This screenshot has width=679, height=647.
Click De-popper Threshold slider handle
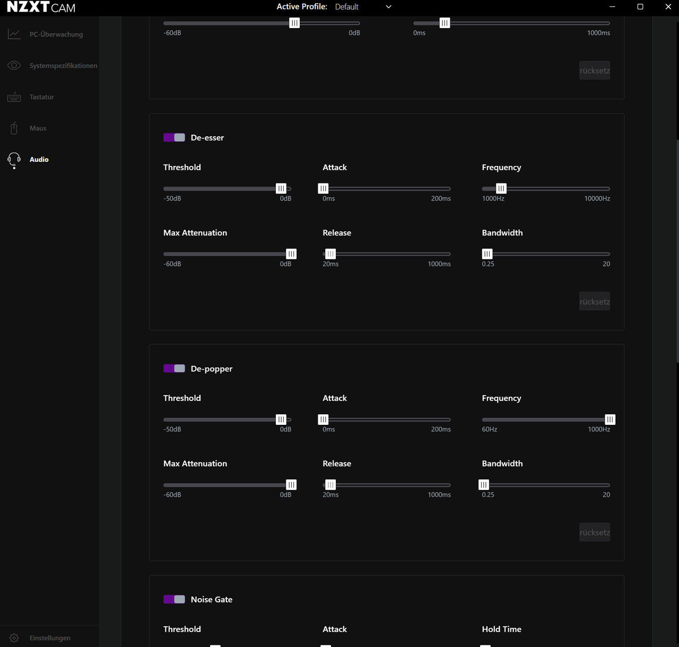click(281, 419)
